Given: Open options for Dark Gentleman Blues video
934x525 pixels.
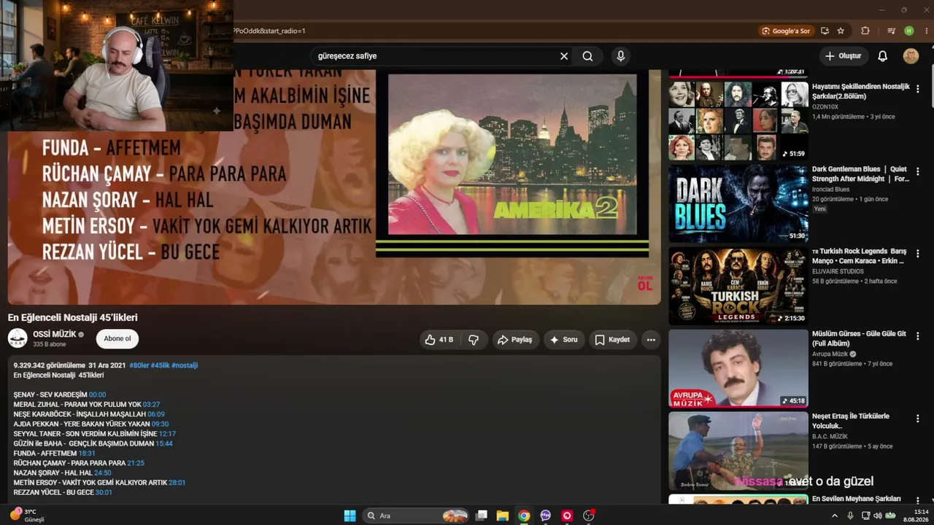Looking at the screenshot, I should pos(918,171).
